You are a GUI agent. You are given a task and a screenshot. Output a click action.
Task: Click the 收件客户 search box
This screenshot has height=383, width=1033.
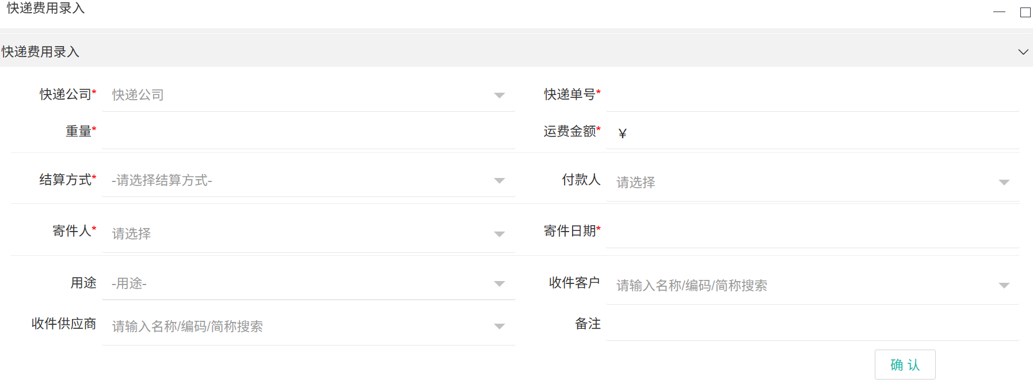click(800, 286)
